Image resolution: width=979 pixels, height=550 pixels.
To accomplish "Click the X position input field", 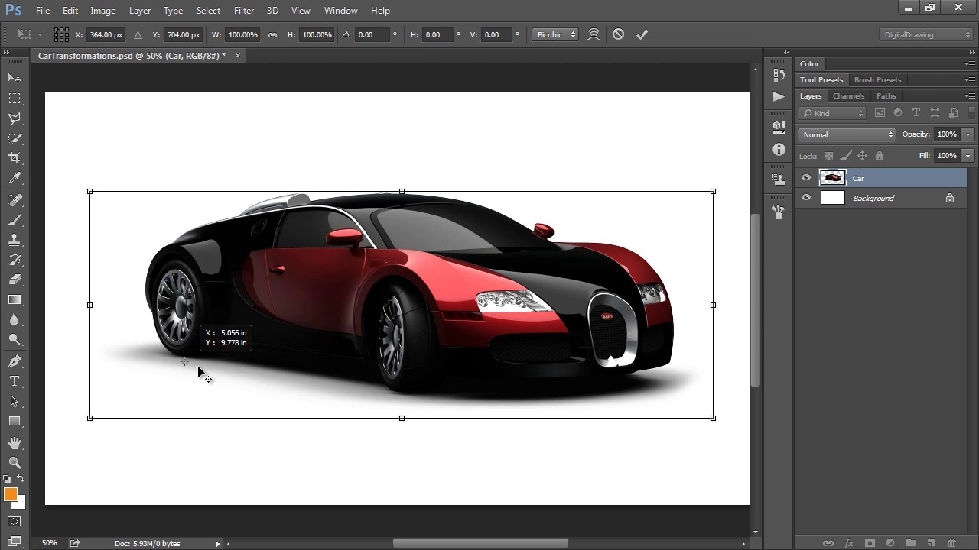I will (x=106, y=34).
